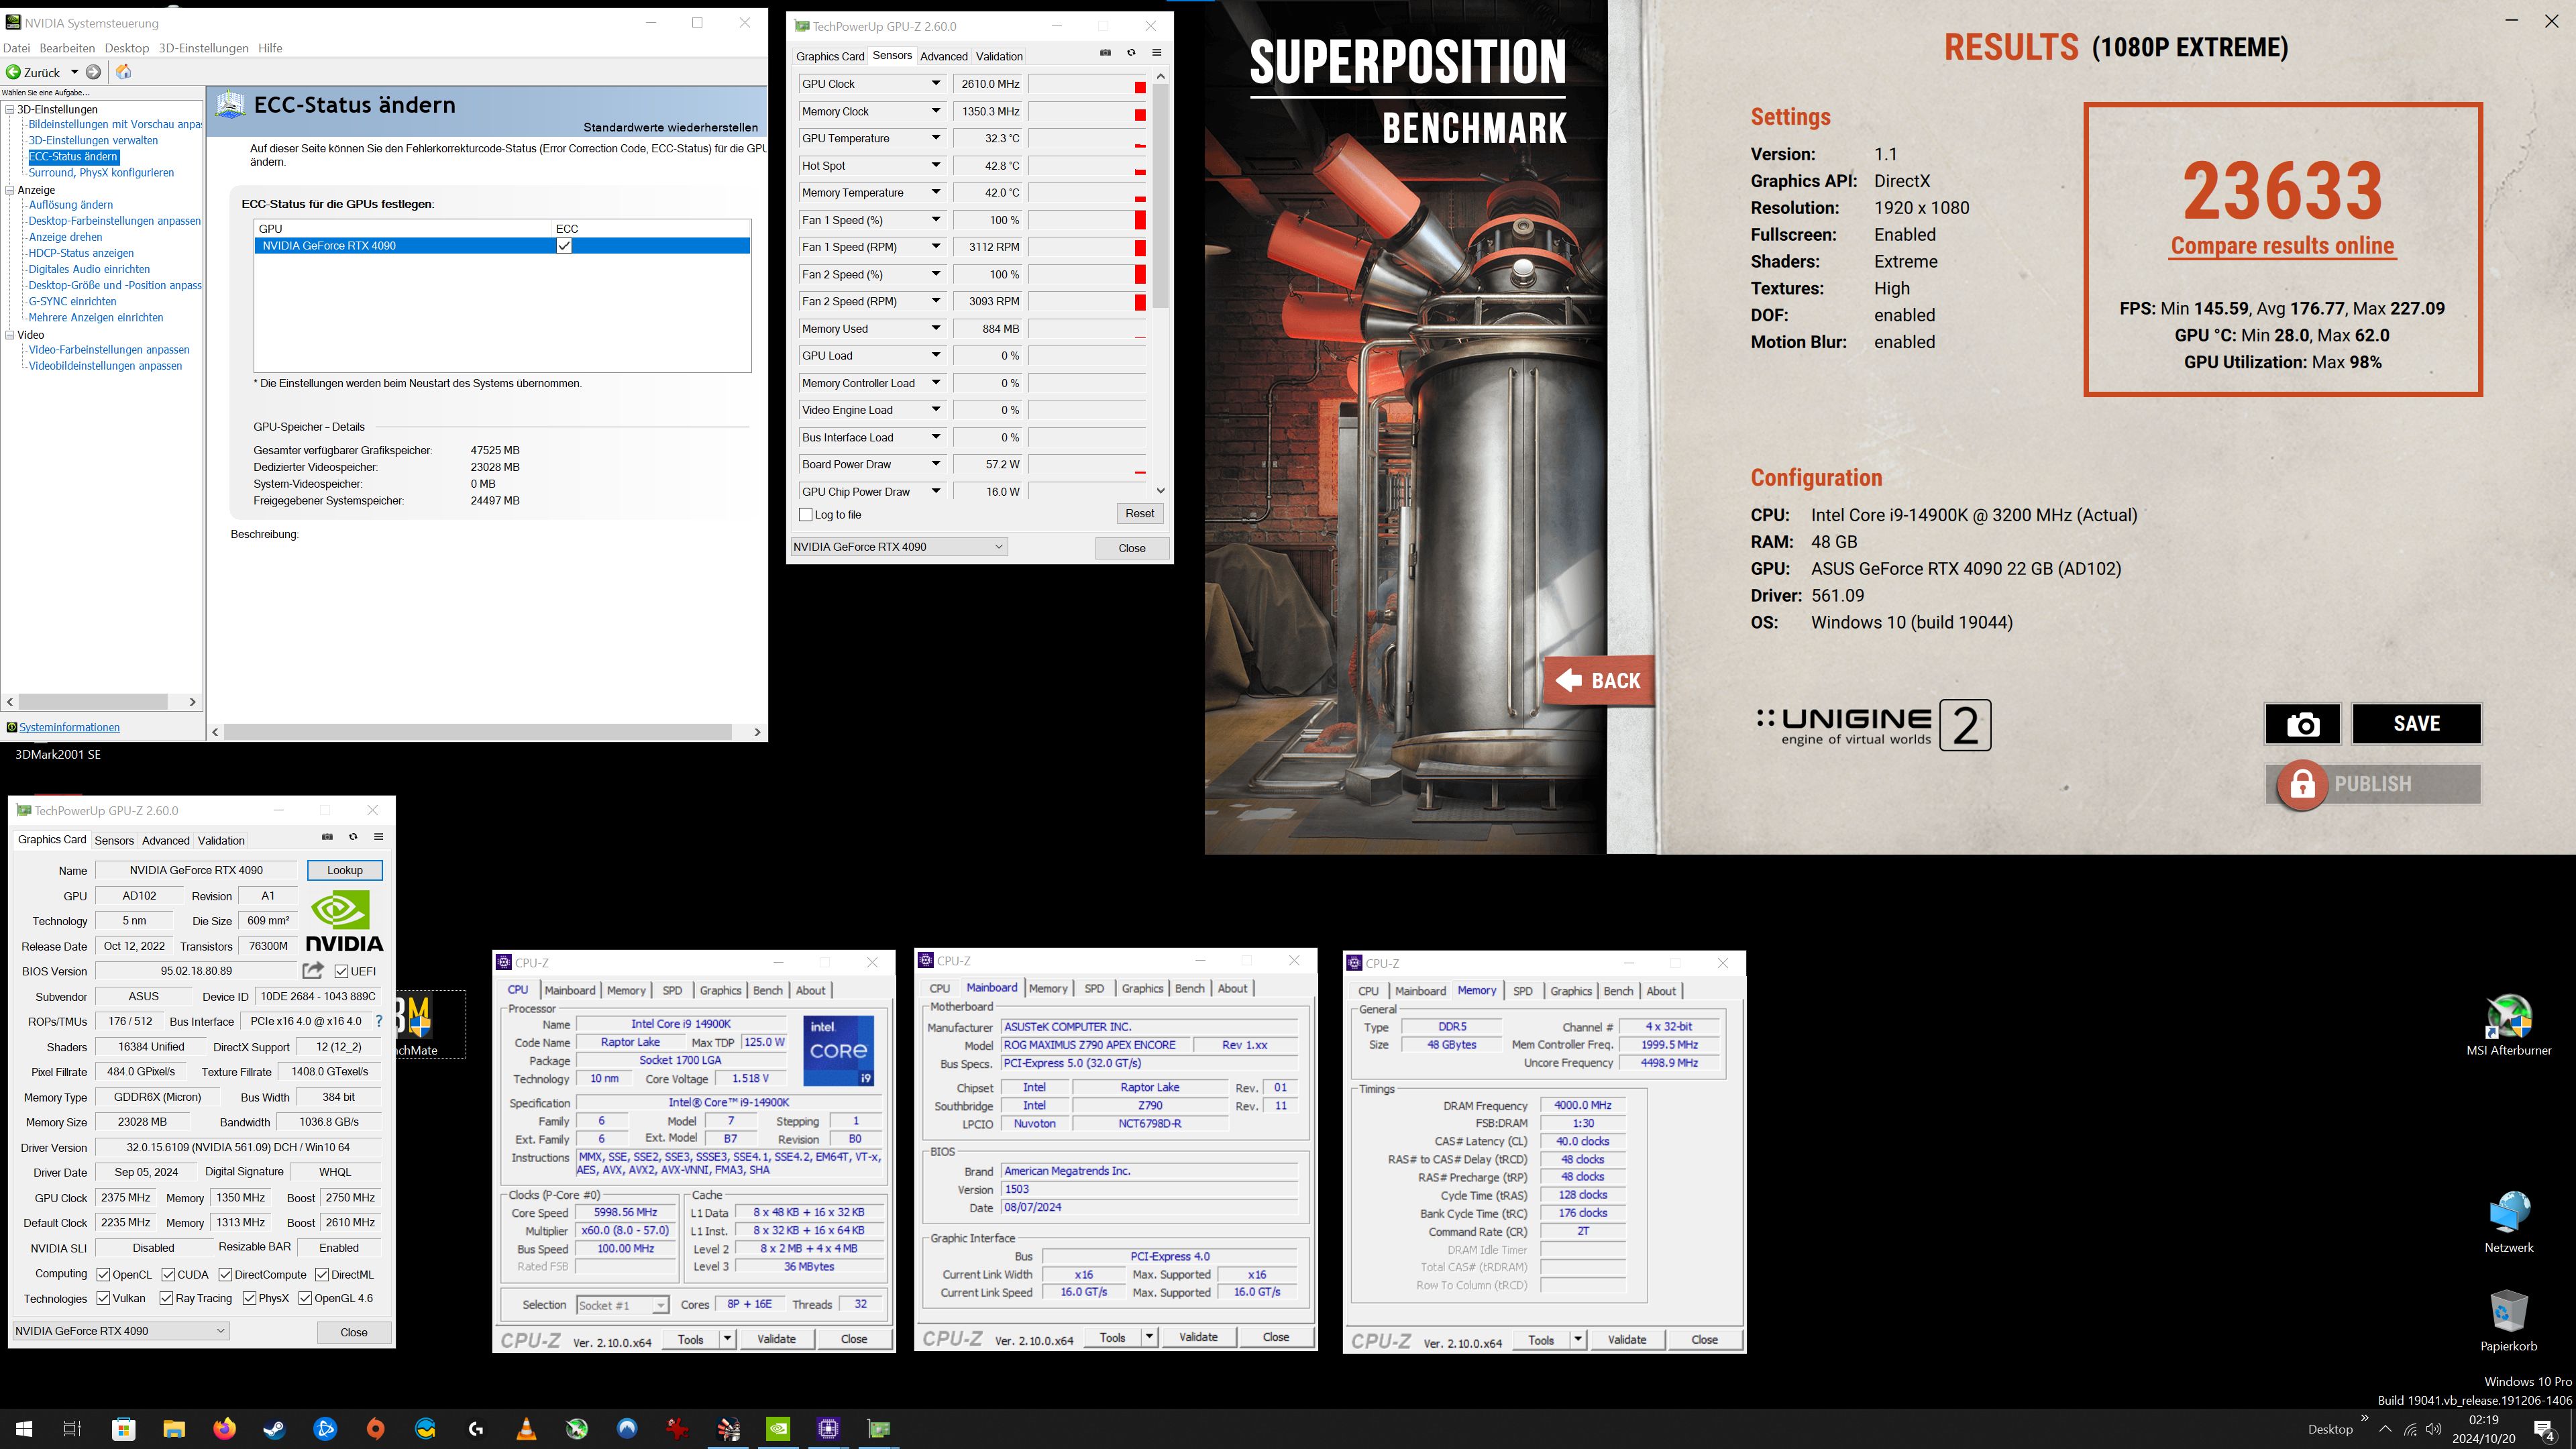Toggle DirectML checkbox
2576x1449 pixels.
click(x=322, y=1274)
